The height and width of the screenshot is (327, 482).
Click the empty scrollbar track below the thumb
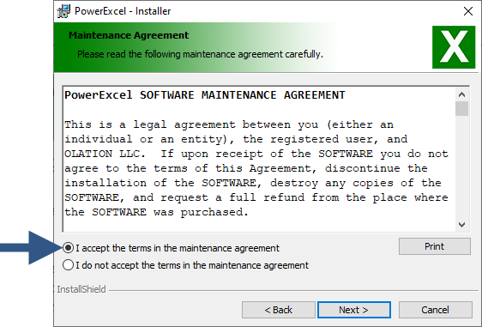[461, 167]
